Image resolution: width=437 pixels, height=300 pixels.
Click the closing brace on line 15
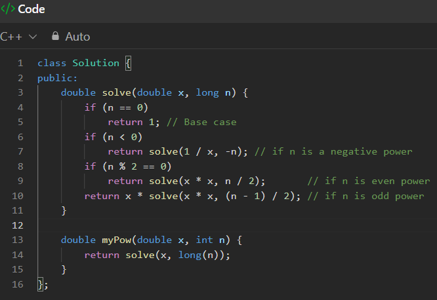(64, 270)
